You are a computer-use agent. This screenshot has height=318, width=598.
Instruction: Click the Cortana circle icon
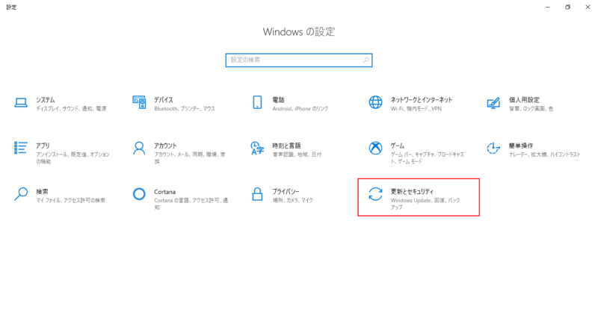139,194
